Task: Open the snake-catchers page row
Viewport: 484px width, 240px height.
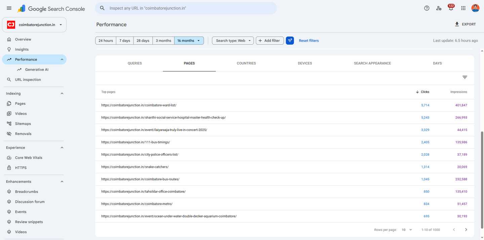Action: [285, 167]
